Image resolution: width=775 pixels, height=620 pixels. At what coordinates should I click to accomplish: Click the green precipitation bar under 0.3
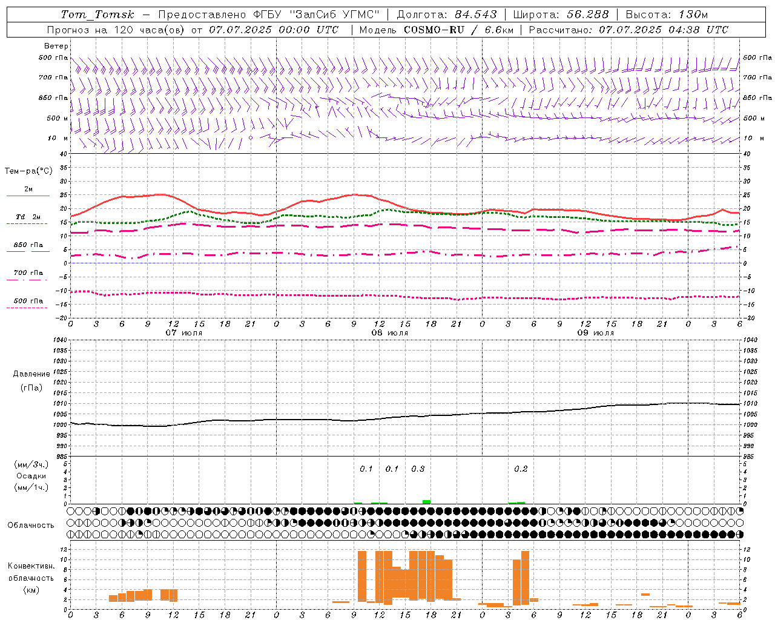(x=426, y=501)
